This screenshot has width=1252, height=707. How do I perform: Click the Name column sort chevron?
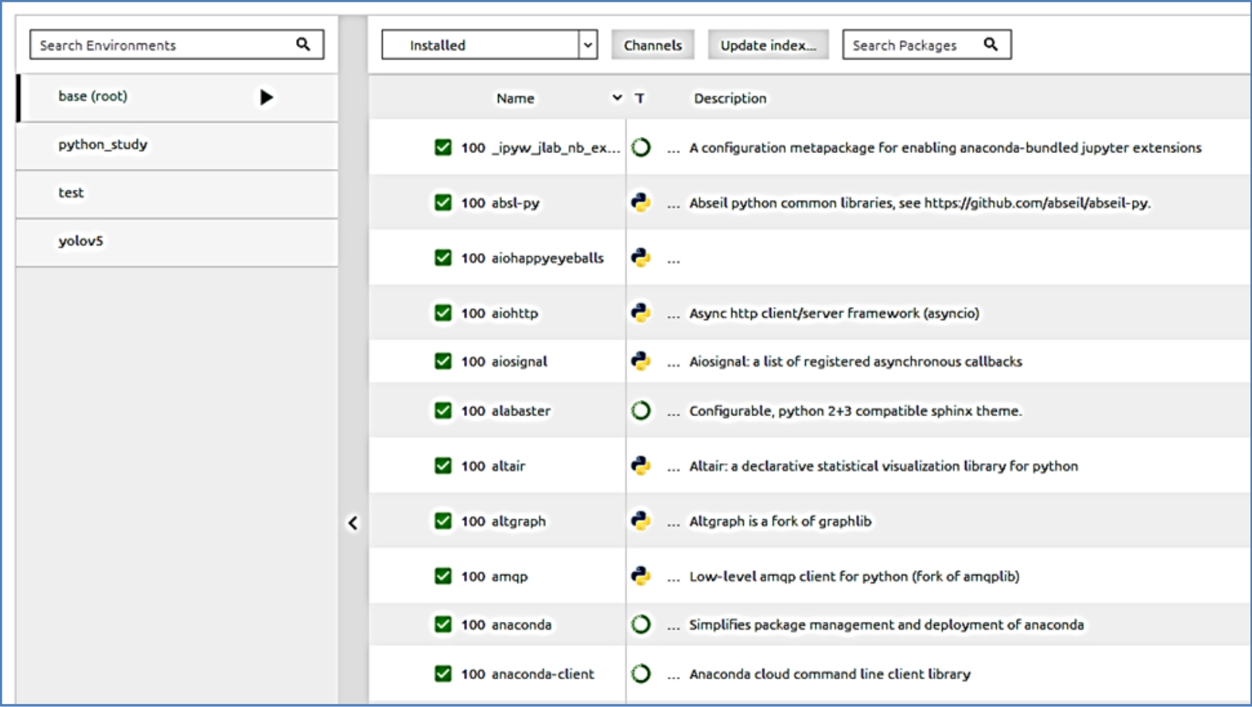coord(616,97)
